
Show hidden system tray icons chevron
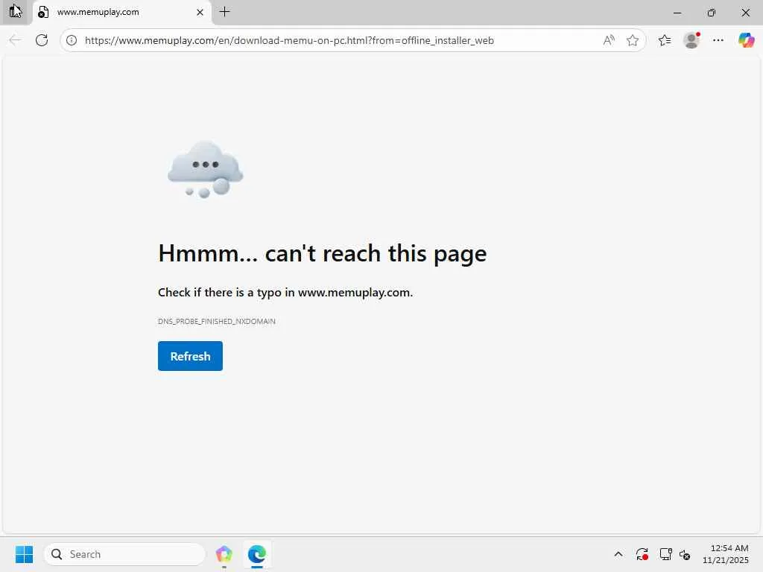pyautogui.click(x=618, y=554)
